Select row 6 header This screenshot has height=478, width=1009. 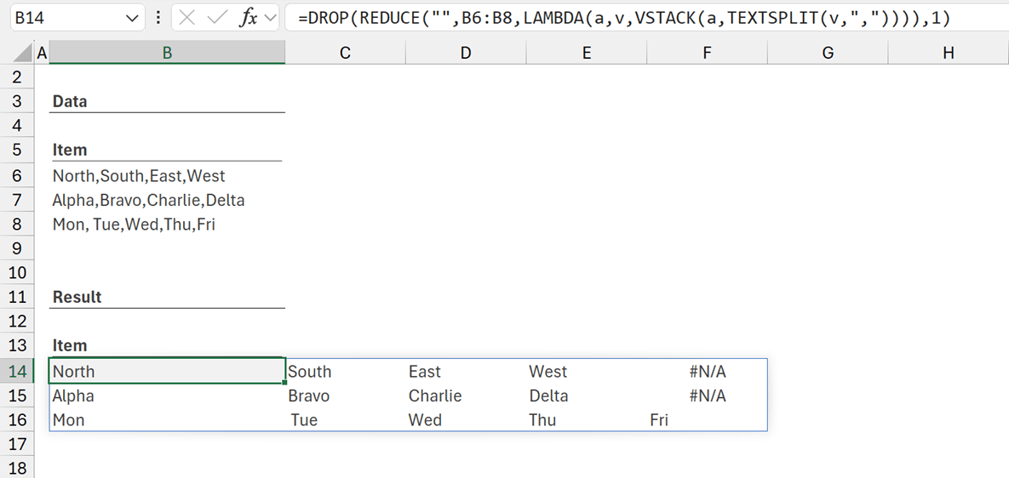pos(17,176)
